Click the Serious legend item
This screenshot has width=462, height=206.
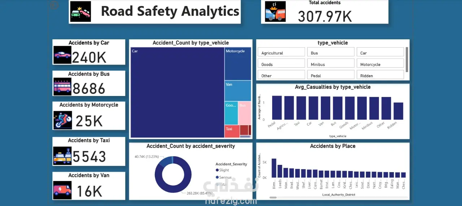224,177
